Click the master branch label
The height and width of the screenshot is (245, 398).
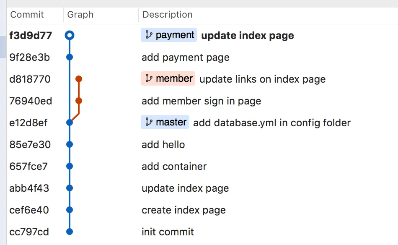tap(165, 122)
